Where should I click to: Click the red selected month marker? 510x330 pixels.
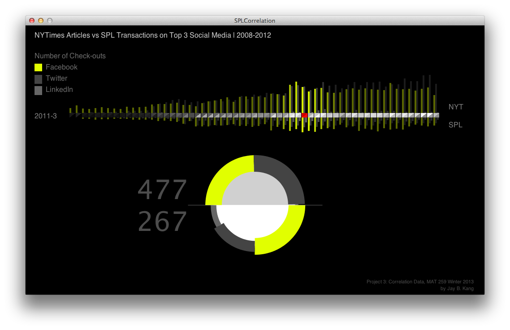305,115
